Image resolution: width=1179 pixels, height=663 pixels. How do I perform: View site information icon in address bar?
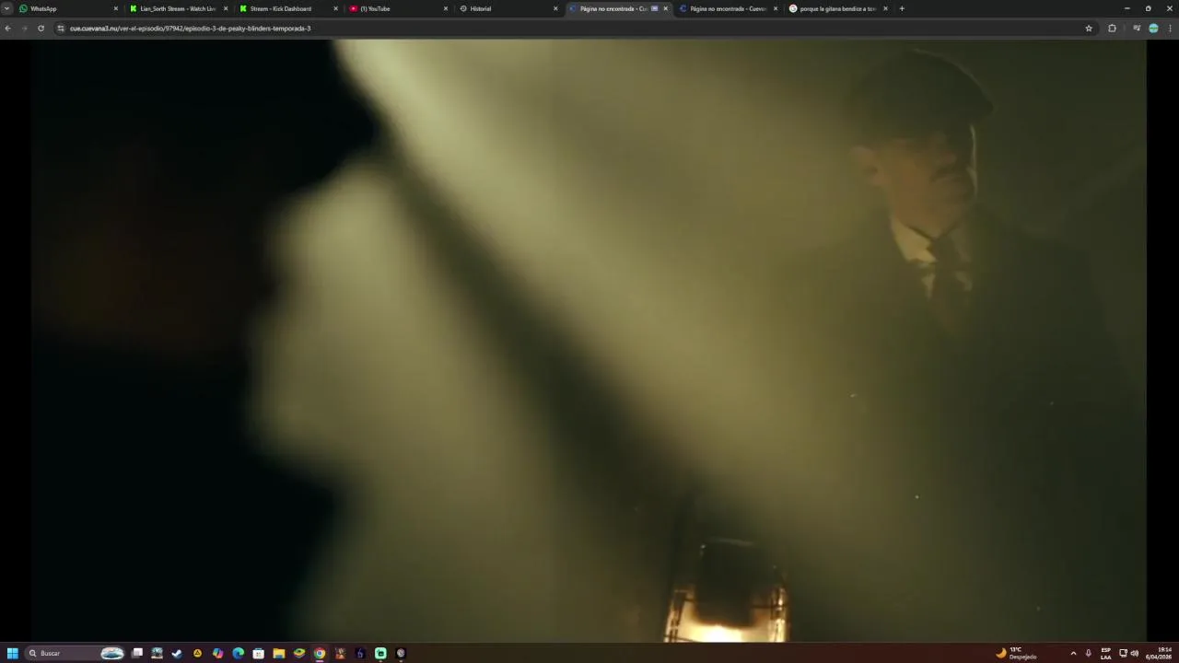[x=61, y=29]
